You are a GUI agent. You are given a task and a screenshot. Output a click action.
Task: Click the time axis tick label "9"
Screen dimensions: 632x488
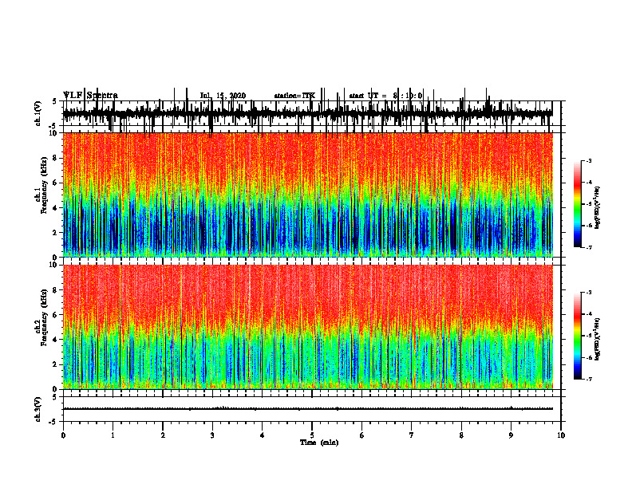[511, 435]
